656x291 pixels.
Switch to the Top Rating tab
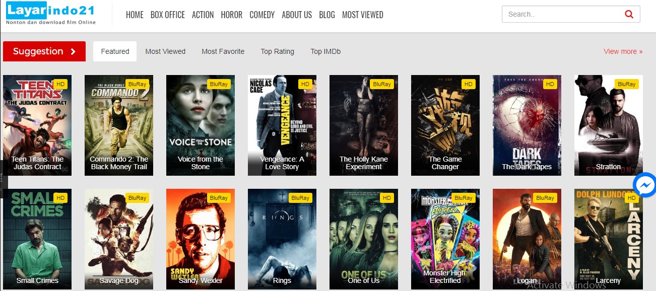click(278, 51)
